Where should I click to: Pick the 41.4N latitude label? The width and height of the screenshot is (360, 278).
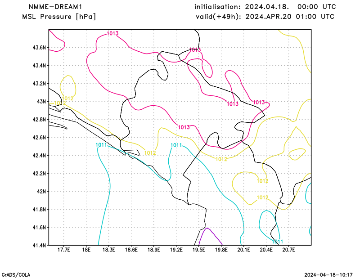point(39,246)
